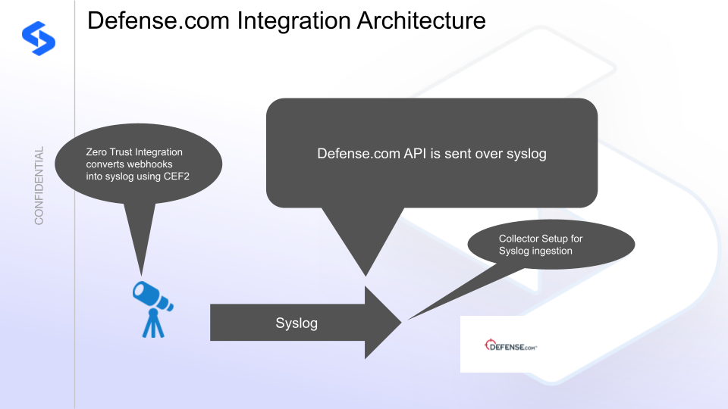The image size is (728, 409).
Task: Click the red crosshair in Defense.com logo
Action: point(489,346)
